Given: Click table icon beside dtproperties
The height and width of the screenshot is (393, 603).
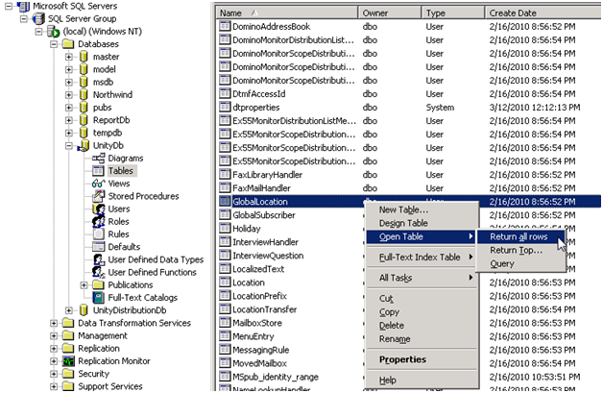Looking at the screenshot, I should pyautogui.click(x=225, y=107).
